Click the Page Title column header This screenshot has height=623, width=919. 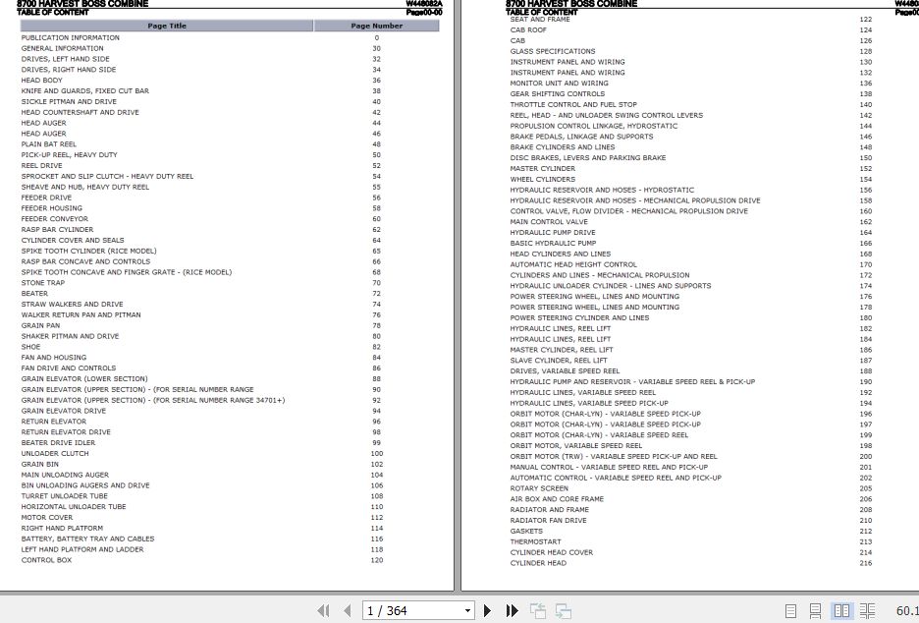tap(167, 26)
